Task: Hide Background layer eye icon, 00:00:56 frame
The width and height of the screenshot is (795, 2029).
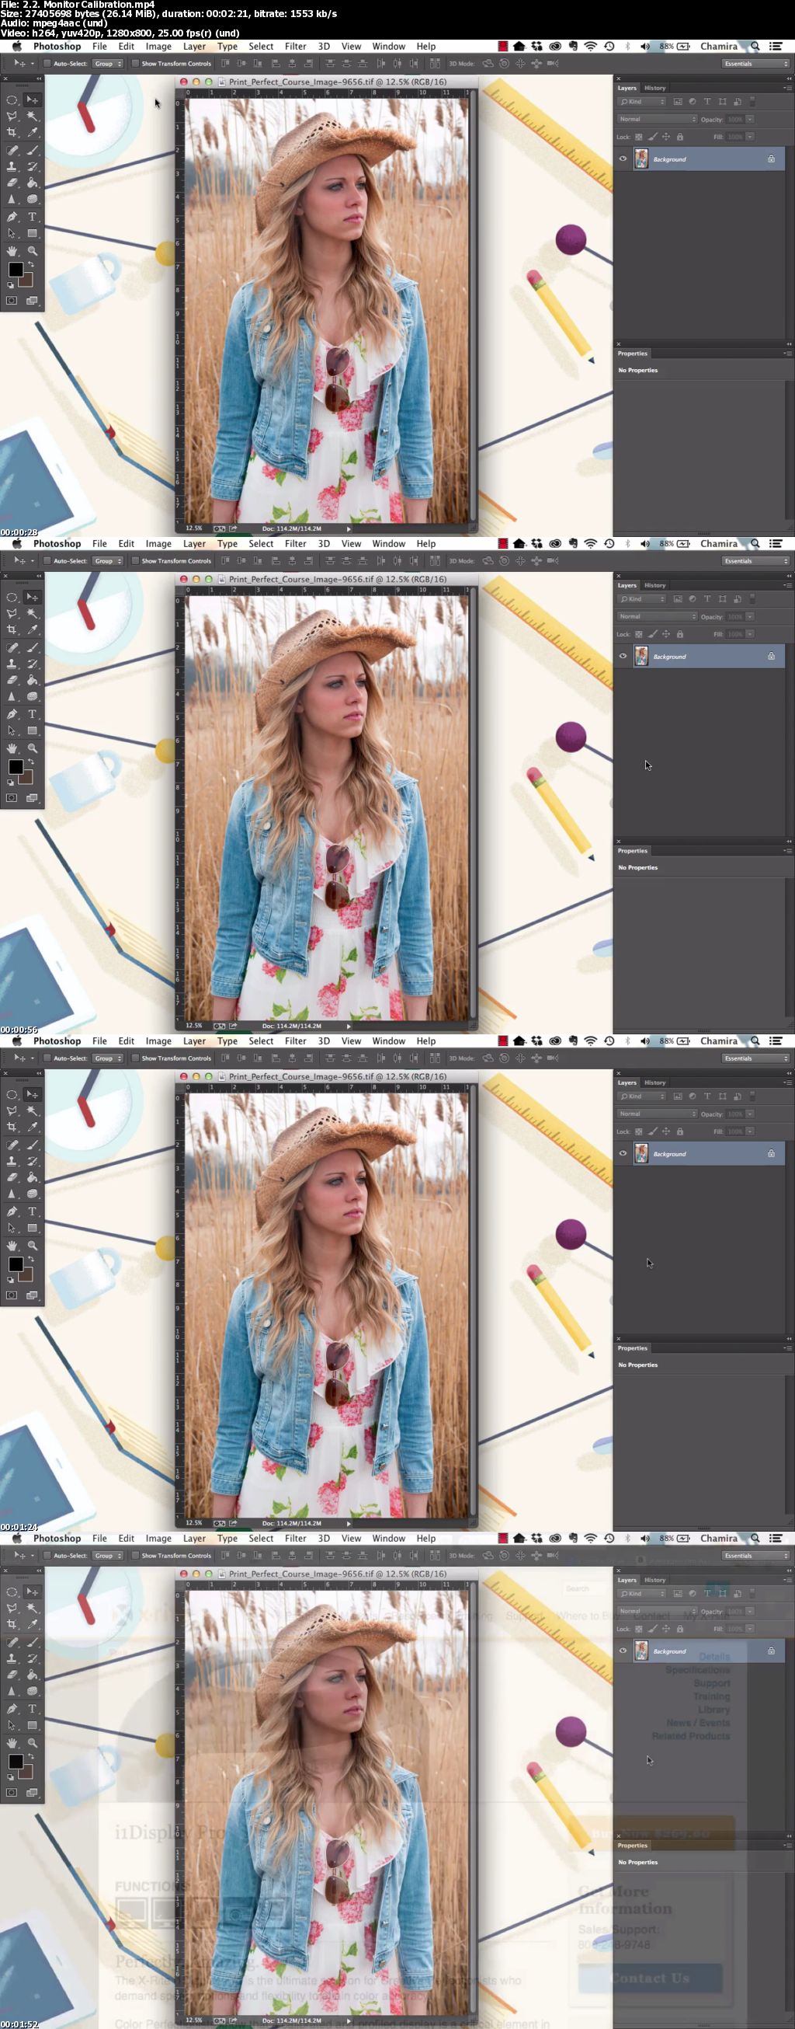Action: (x=623, y=656)
